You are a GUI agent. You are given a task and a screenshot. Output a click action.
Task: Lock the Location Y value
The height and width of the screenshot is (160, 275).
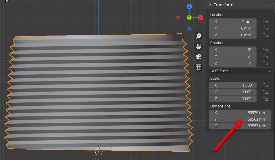click(x=265, y=28)
